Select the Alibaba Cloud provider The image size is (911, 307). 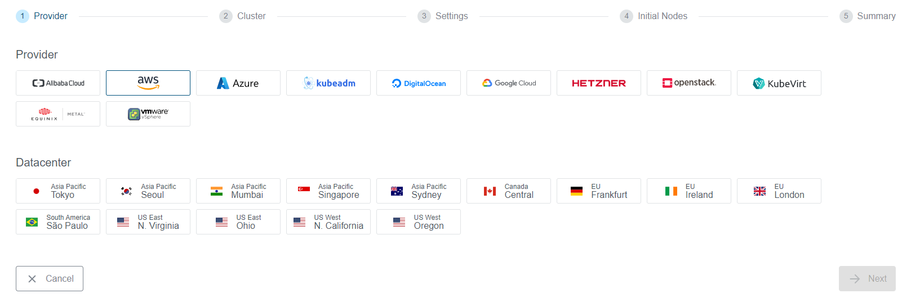click(58, 83)
